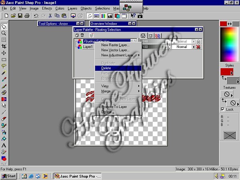This screenshot has height=180, width=240.
Task: Open the foreground texture arrow menu
Action: tap(232, 95)
